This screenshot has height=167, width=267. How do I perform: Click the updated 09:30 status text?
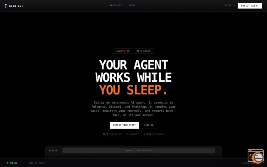[37, 163]
